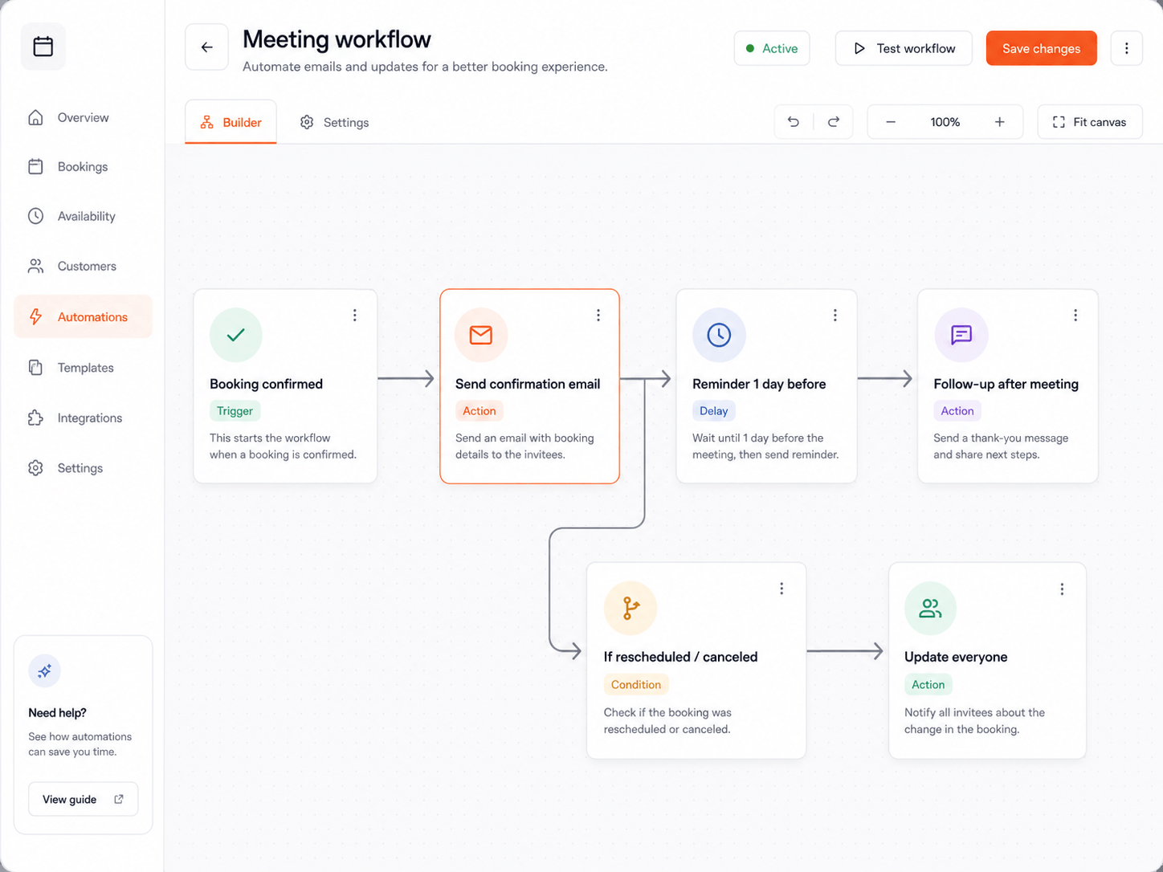The image size is (1163, 872).
Task: Select the Update everyone title
Action: pos(956,657)
